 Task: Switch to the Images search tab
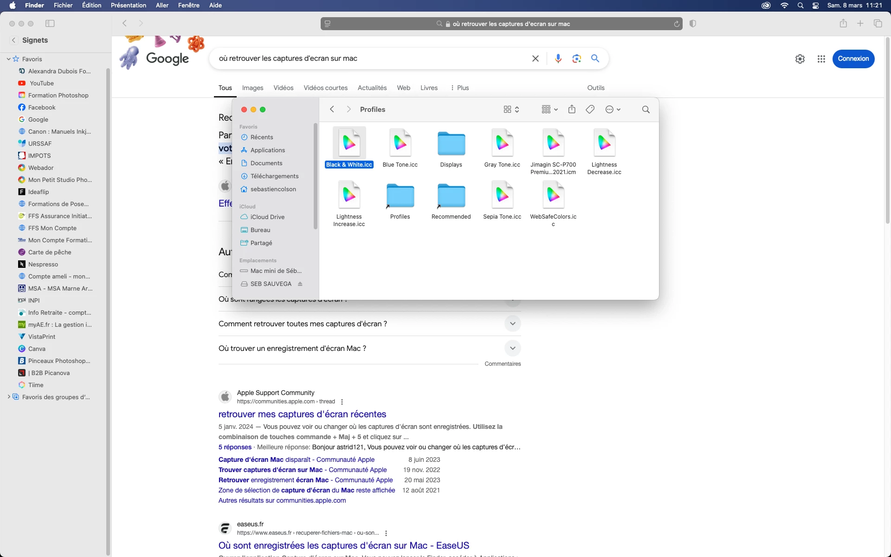pyautogui.click(x=252, y=88)
